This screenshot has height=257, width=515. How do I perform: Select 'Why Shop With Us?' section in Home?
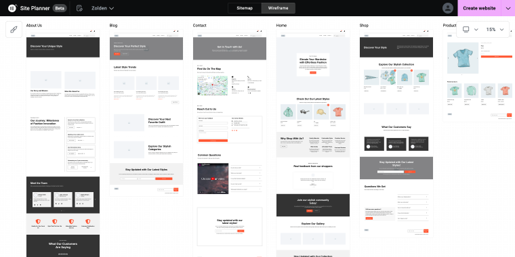point(313,145)
